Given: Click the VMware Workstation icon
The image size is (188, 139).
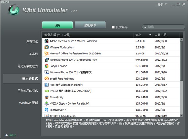Looking at the screenshot, I should (x=46, y=47).
